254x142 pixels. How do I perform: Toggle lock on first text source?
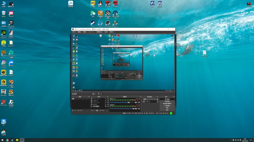(108, 99)
